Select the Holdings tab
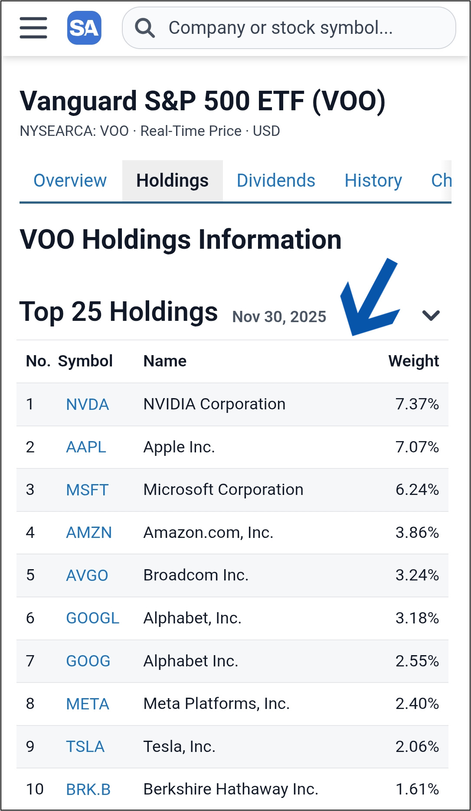The width and height of the screenshot is (471, 811). point(172,181)
